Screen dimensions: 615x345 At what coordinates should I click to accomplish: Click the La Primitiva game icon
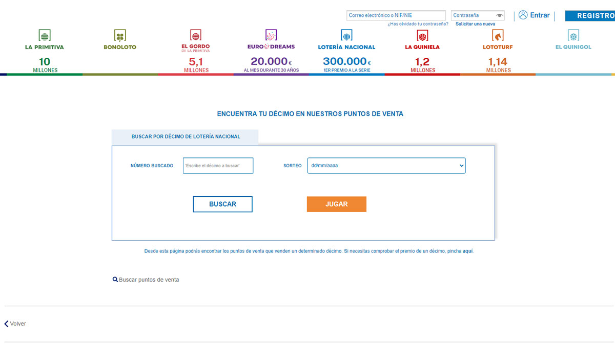(45, 35)
